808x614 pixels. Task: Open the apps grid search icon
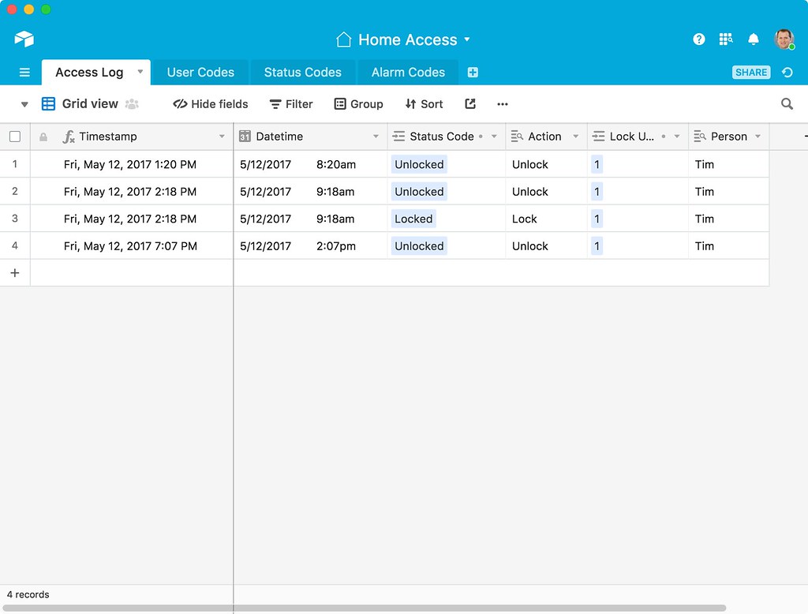pyautogui.click(x=726, y=39)
